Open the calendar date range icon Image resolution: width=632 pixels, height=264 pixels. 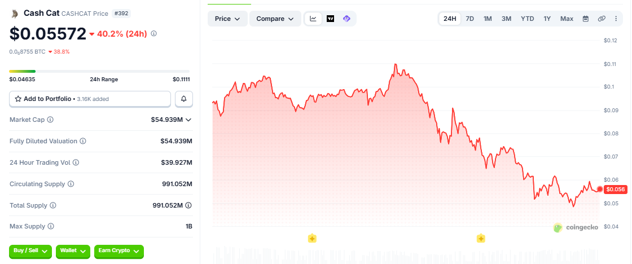point(586,19)
